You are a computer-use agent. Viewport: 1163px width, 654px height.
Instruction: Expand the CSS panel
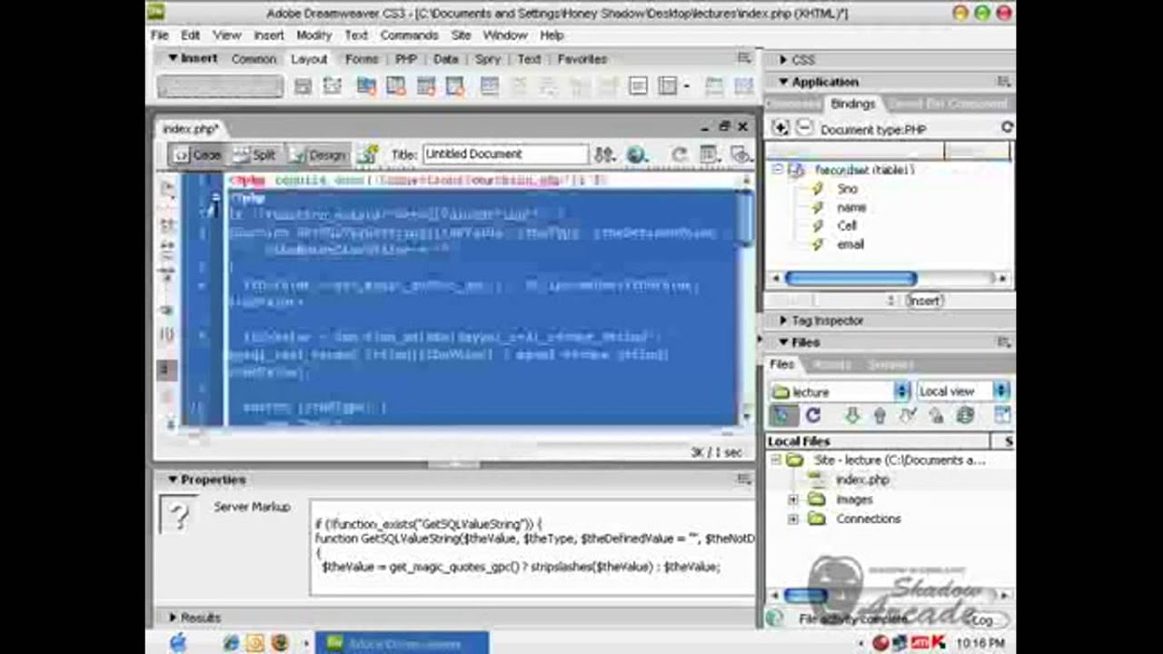(x=783, y=60)
